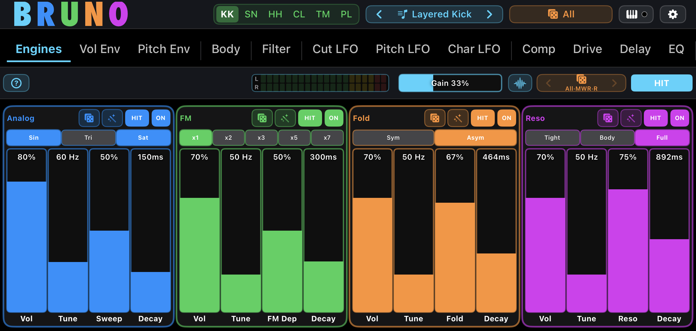Click the Fold 67% amount slider
696x331 pixels.
pos(455,230)
